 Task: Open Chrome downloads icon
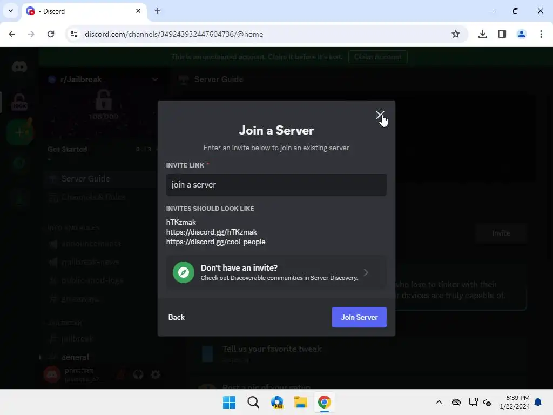[x=483, y=34]
